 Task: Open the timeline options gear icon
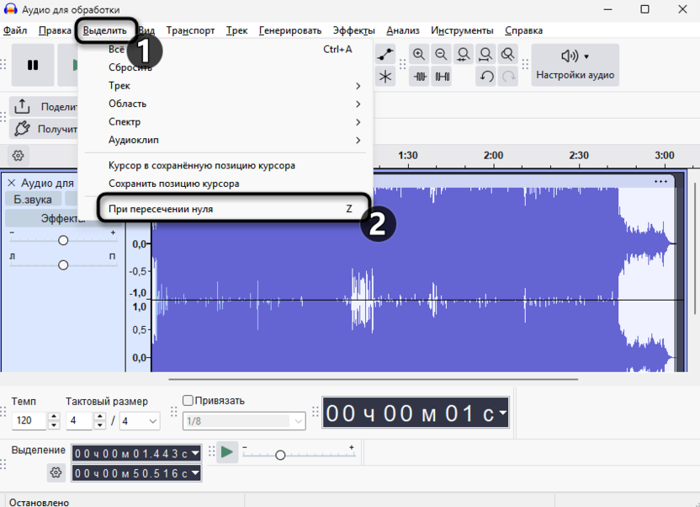19,156
